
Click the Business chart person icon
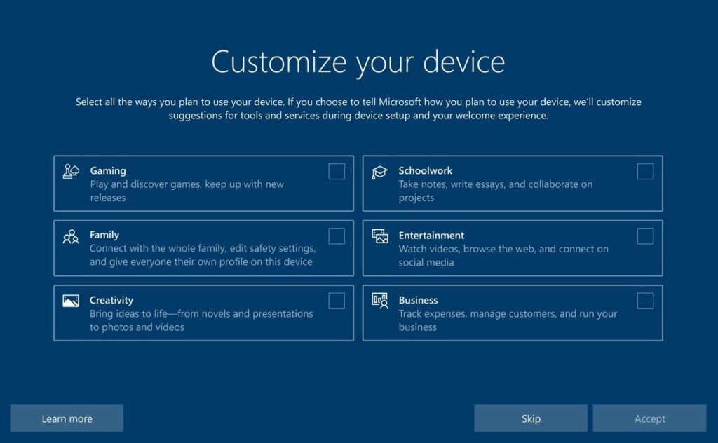click(x=379, y=301)
